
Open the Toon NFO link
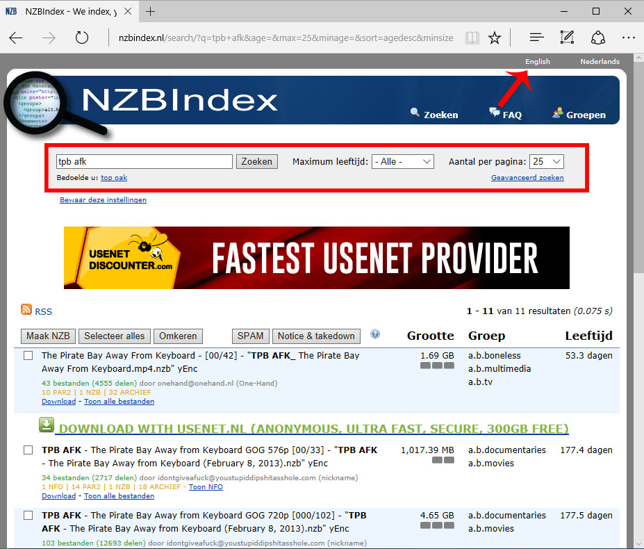206,487
